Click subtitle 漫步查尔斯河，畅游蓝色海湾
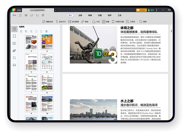Viewport: 186px width, 135px height. click(x=139, y=105)
